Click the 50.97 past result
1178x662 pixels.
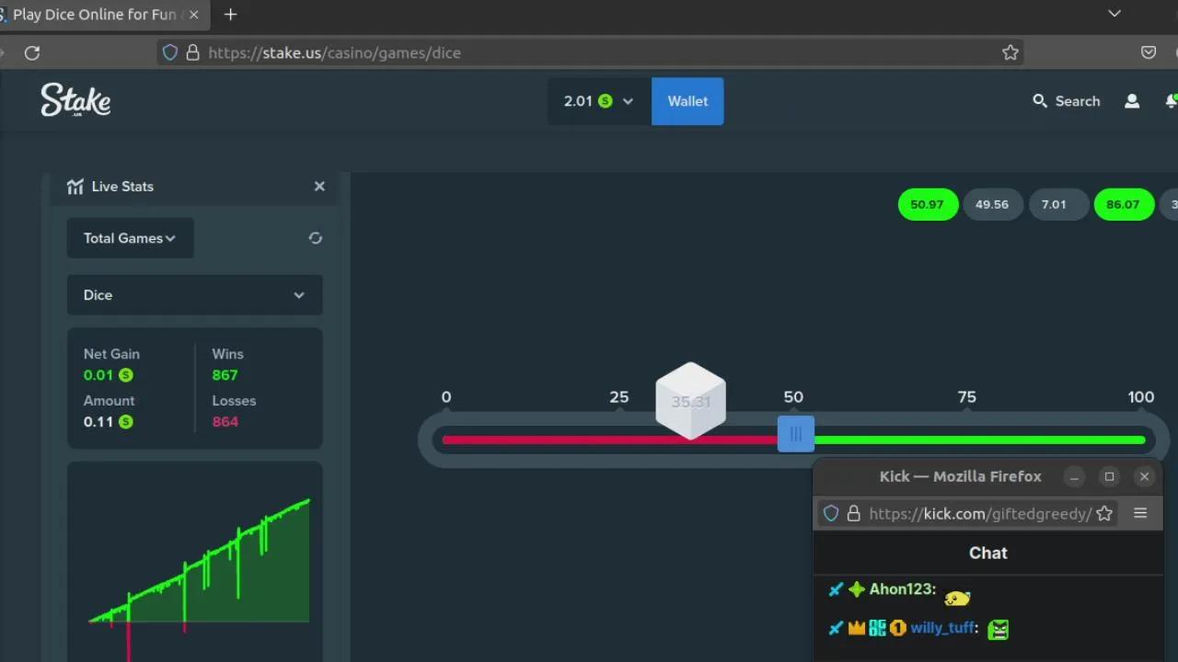click(x=928, y=204)
